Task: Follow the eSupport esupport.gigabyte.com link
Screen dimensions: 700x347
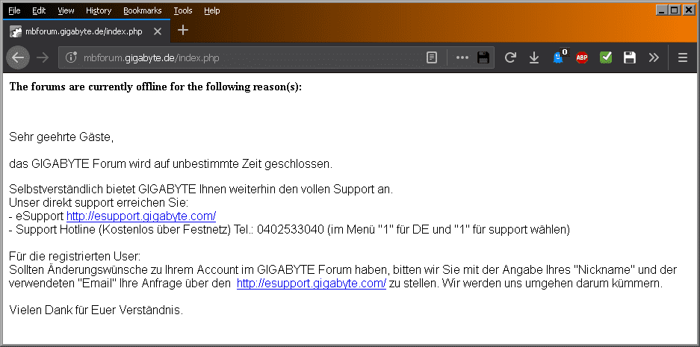Action: pyautogui.click(x=141, y=216)
